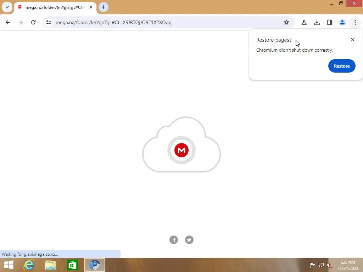Click the Restore button
Screen dimensions: 363x272
pyautogui.click(x=342, y=66)
